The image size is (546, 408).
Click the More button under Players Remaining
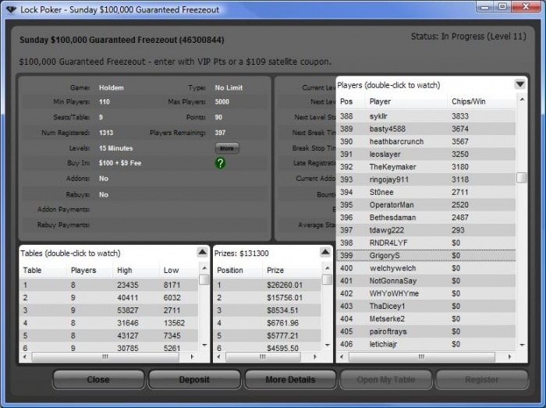pyautogui.click(x=227, y=148)
